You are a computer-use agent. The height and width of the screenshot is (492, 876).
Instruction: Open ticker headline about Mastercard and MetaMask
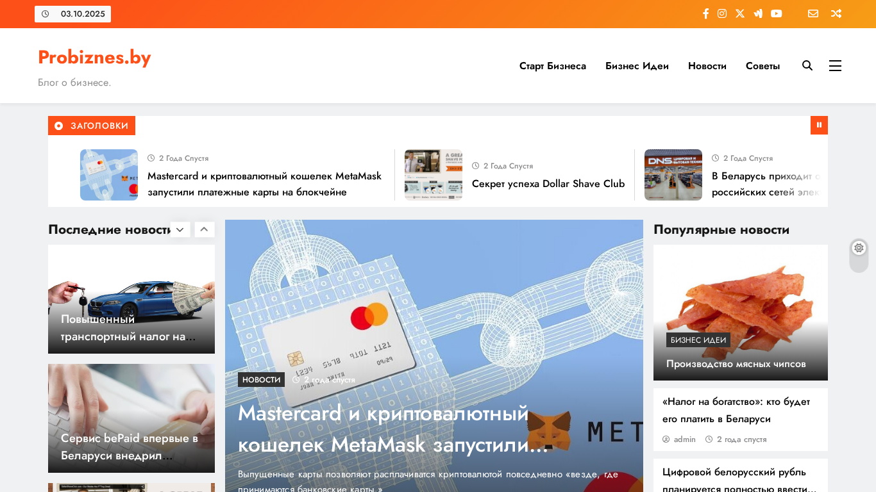264,184
